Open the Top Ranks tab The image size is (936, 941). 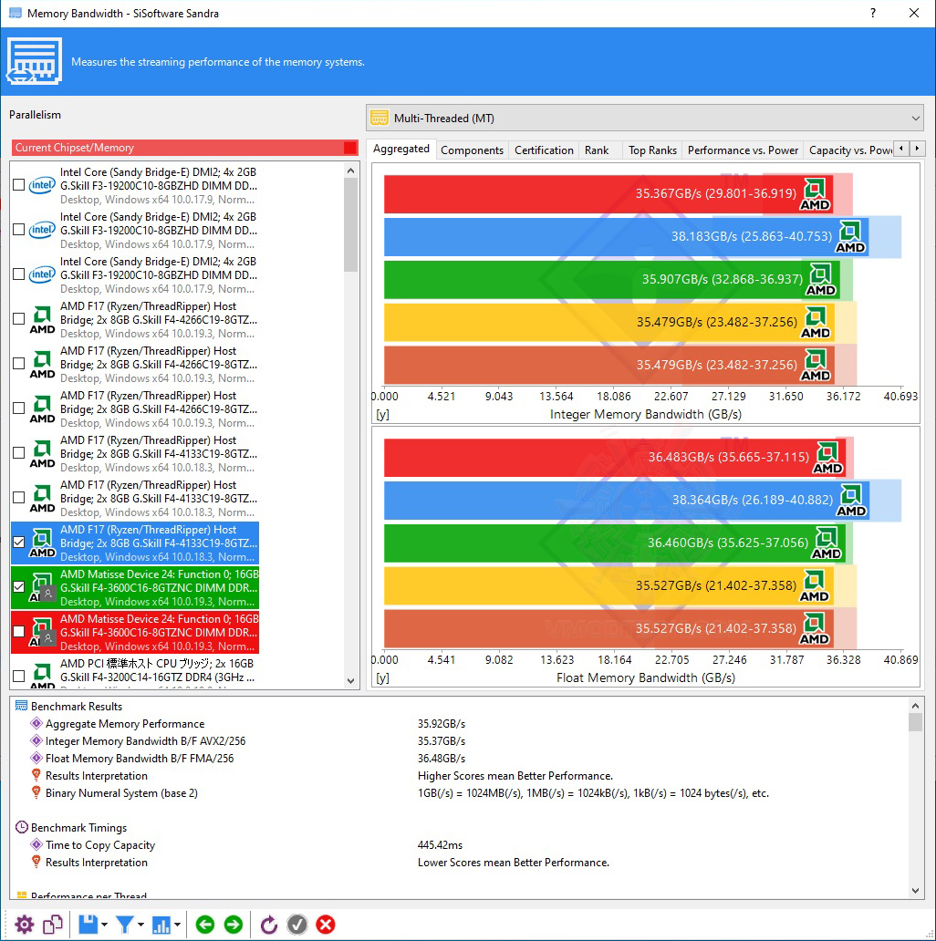point(652,150)
